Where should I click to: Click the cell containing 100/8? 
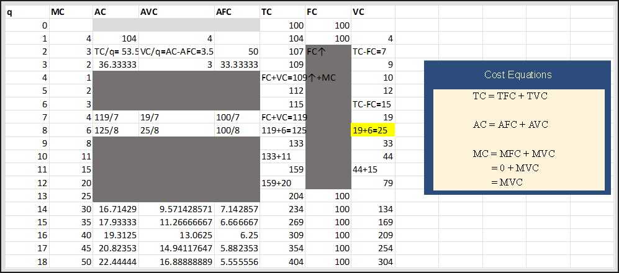237,130
